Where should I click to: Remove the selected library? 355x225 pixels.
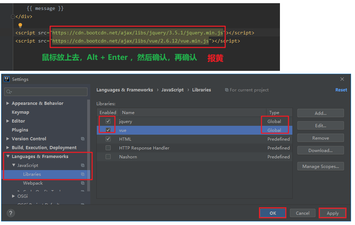tap(320, 138)
